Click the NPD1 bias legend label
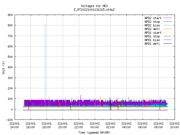The image size is (180, 135). click(x=152, y=40)
